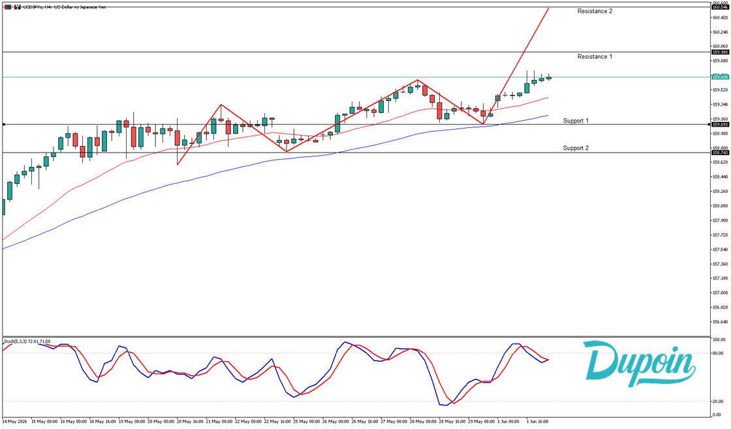
Task: Click the 159.988 price tag on axis
Action: click(721, 52)
